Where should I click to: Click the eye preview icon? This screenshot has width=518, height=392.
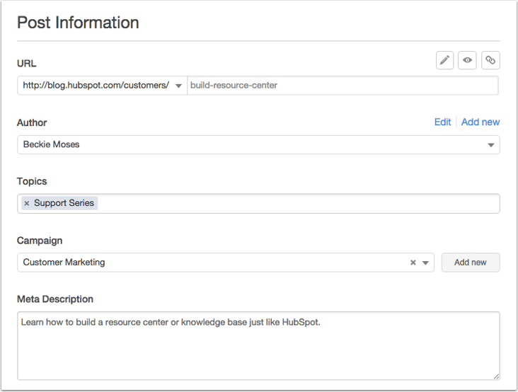pos(467,61)
